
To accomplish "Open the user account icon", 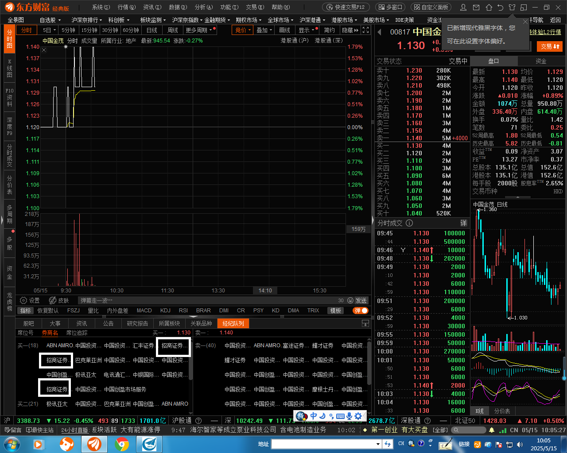I will (463, 8).
